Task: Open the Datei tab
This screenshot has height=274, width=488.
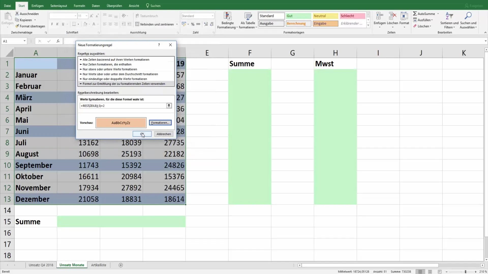Action: (x=7, y=6)
